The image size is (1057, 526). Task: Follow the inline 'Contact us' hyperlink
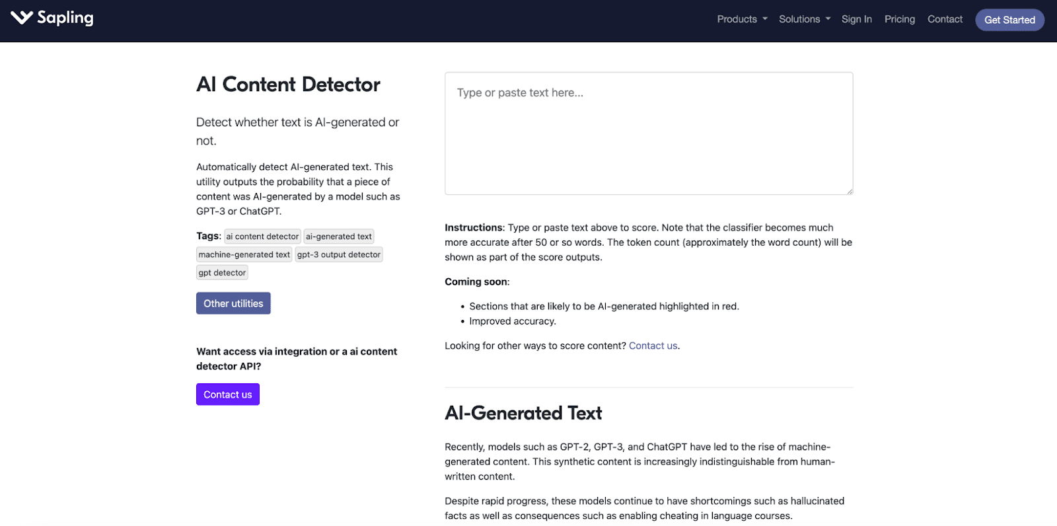[653, 346]
